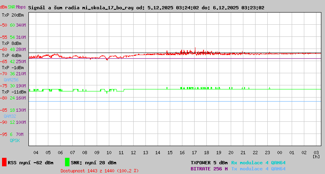Click the red 'dBm' axis header
The image size is (325, 174).
click(x=4, y=7)
